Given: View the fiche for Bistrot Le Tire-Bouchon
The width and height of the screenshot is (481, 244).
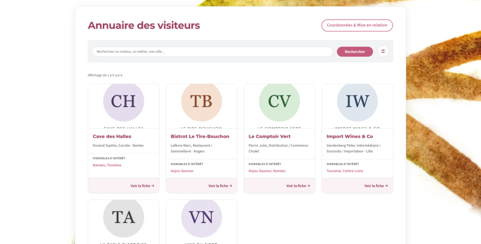Looking at the screenshot, I should tap(220, 186).
